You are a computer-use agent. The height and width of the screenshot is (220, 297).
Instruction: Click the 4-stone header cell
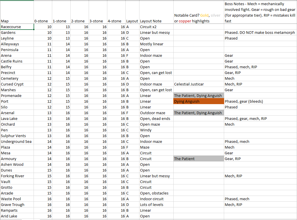116,12
